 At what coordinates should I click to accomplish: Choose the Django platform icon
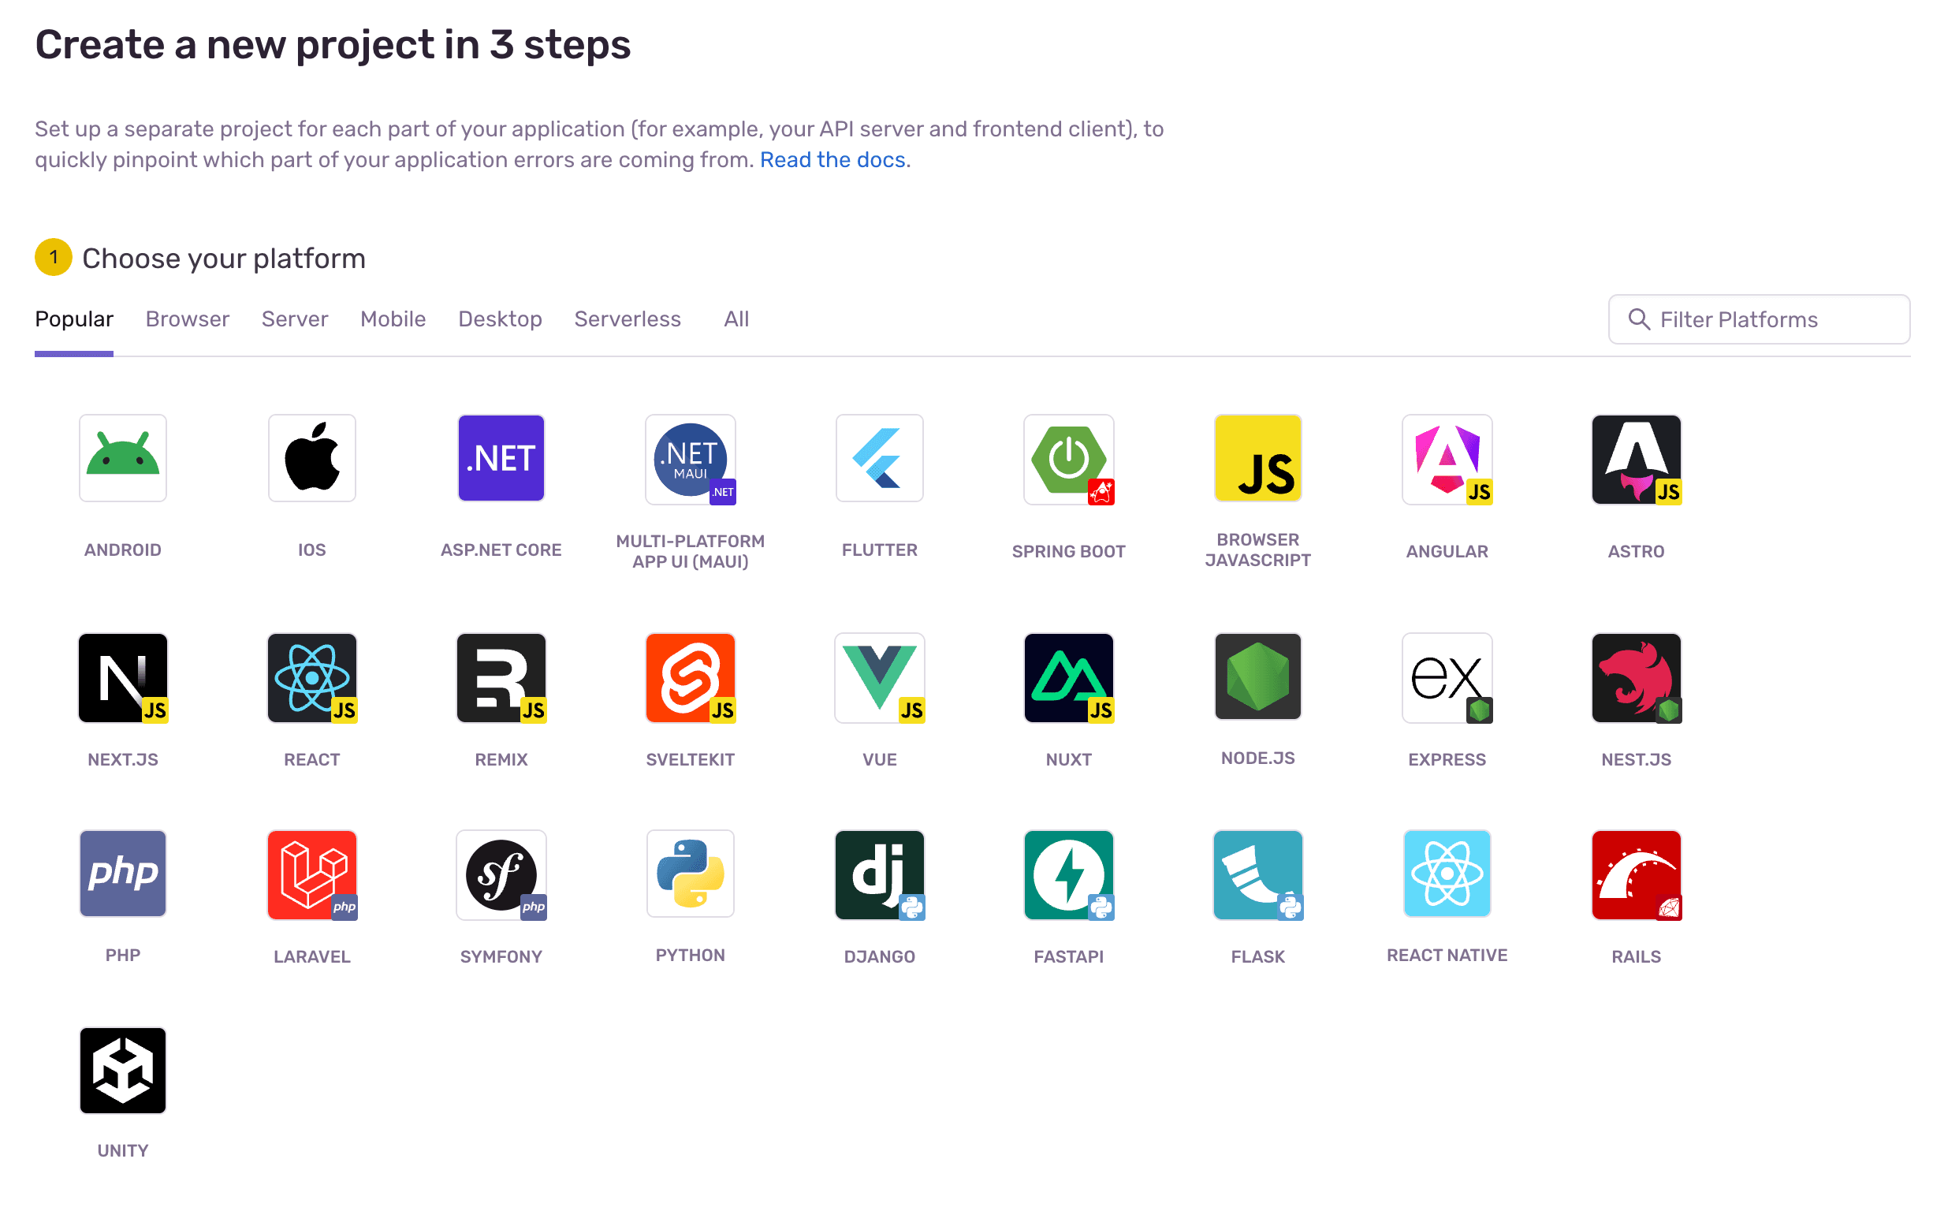pos(879,874)
